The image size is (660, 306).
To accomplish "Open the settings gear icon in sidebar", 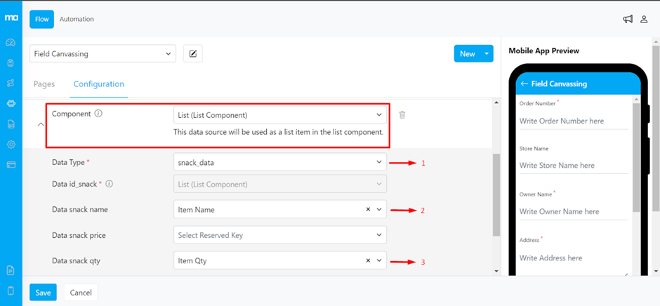I will click(11, 145).
